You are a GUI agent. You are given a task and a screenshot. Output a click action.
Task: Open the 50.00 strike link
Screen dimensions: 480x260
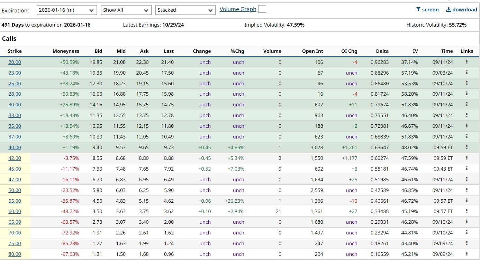[x=15, y=190]
